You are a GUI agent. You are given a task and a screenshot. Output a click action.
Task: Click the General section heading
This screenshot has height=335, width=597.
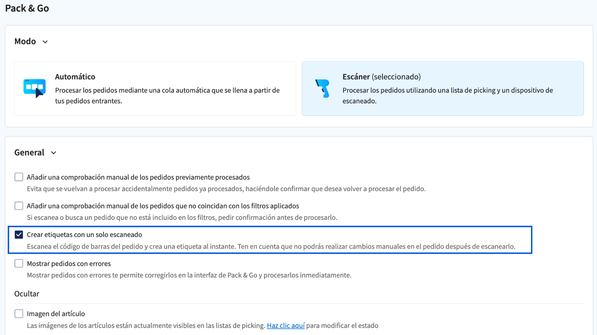click(x=29, y=153)
